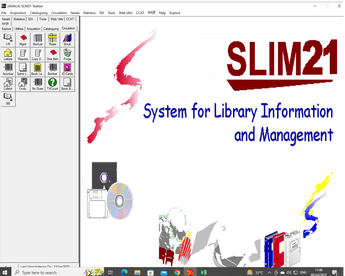Viewport: 345px width, 276px height.
Task: Open ID Cards generator
Action: click(x=67, y=70)
